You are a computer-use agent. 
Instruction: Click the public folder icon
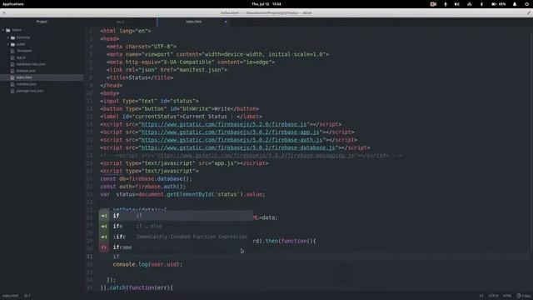(13, 44)
